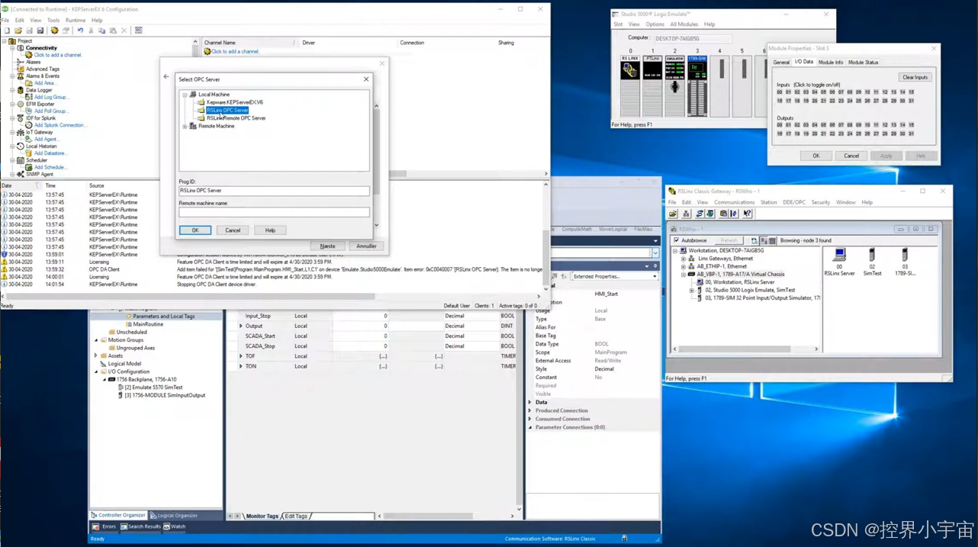Screen dimensions: 978x547
Task: Click Annuller button in channel wizard
Action: (366, 246)
